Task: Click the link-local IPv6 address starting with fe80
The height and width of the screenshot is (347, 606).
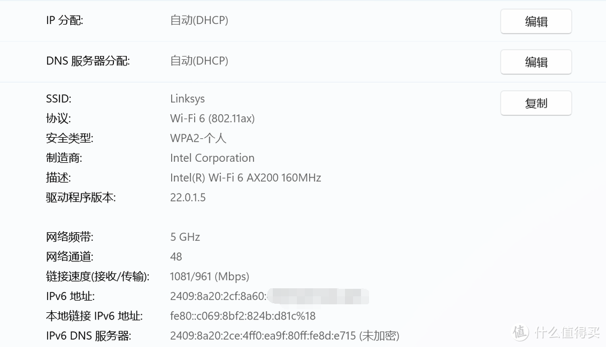Action: tap(242, 316)
